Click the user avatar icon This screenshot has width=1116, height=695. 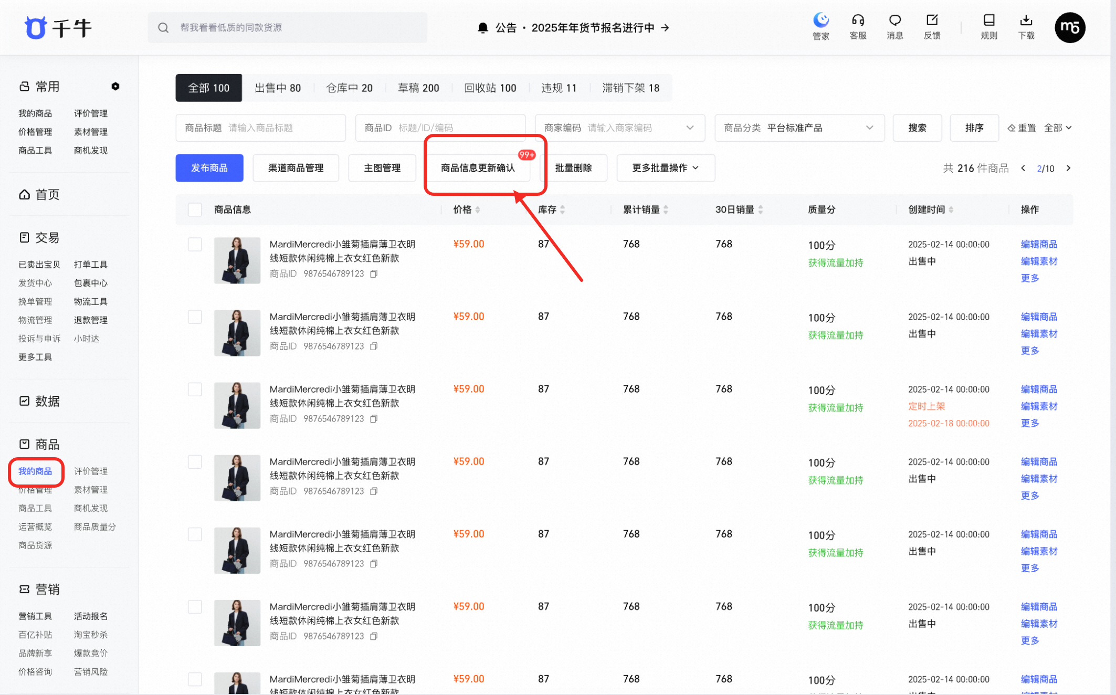tap(1070, 27)
